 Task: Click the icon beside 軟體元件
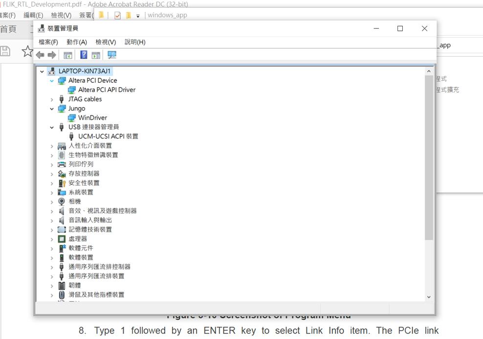(62, 248)
